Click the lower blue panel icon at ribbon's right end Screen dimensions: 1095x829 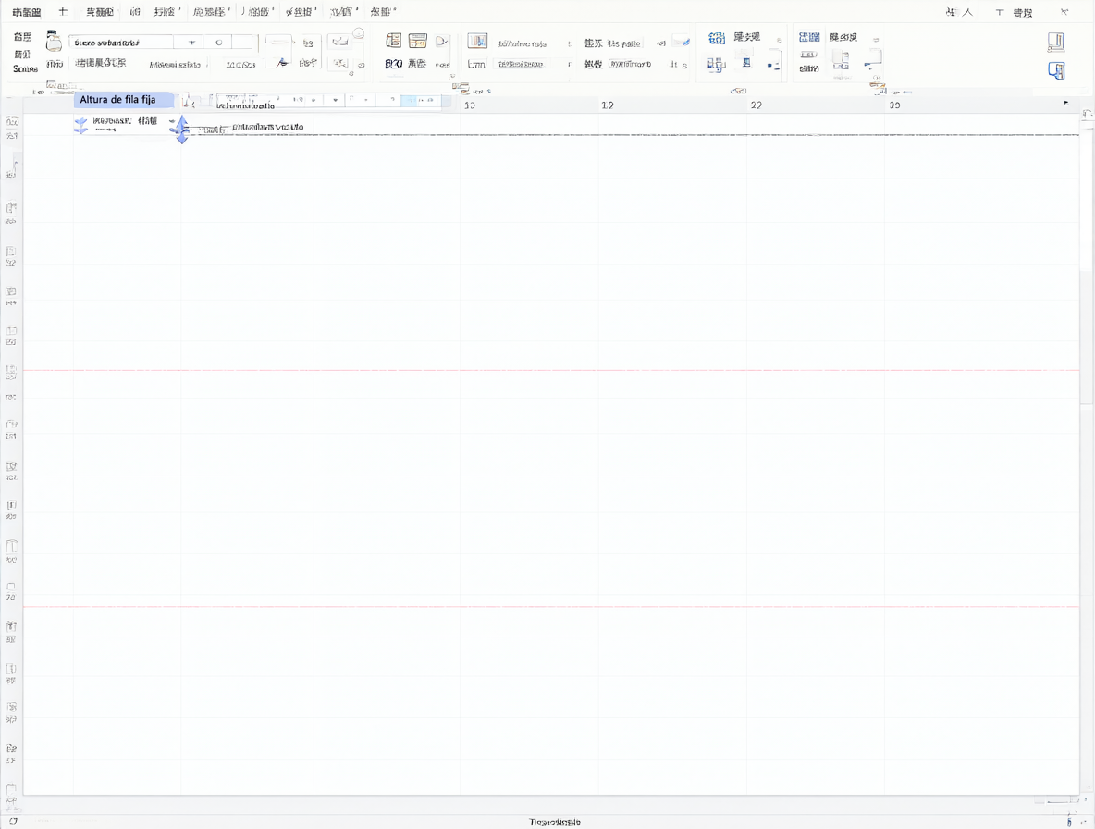1056,70
